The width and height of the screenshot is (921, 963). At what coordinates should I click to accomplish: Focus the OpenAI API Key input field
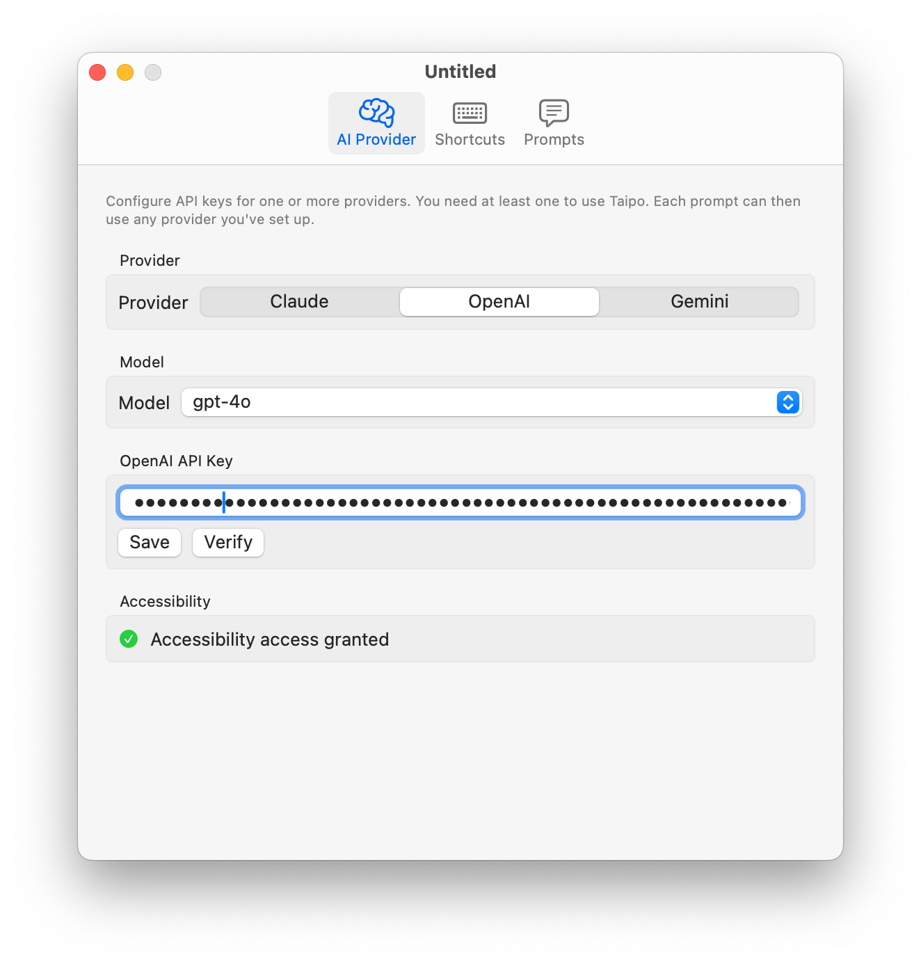(460, 502)
